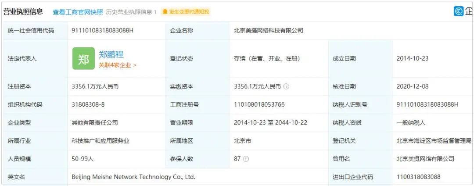Click taxpayer ID value beside 纳税人识别号

point(427,105)
